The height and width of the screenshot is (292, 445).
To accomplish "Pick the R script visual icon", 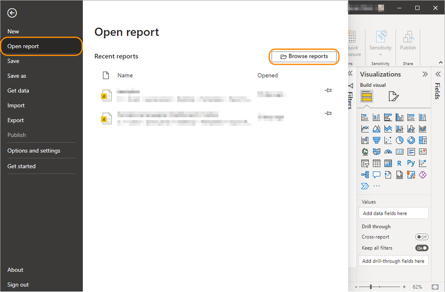I will pyautogui.click(x=400, y=164).
